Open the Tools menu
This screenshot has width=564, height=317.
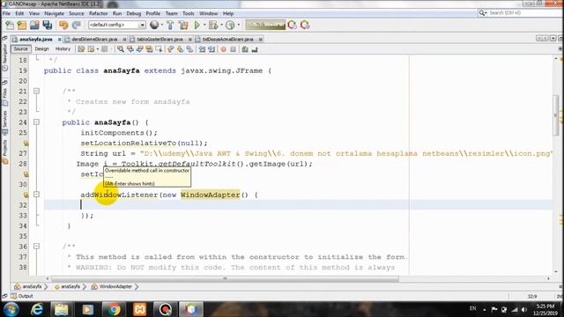click(188, 13)
